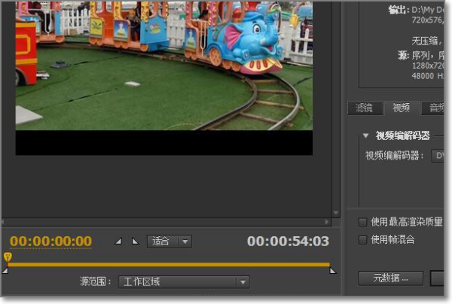The height and width of the screenshot is (304, 452).
Task: Select the 视频 tab
Action: 402,108
